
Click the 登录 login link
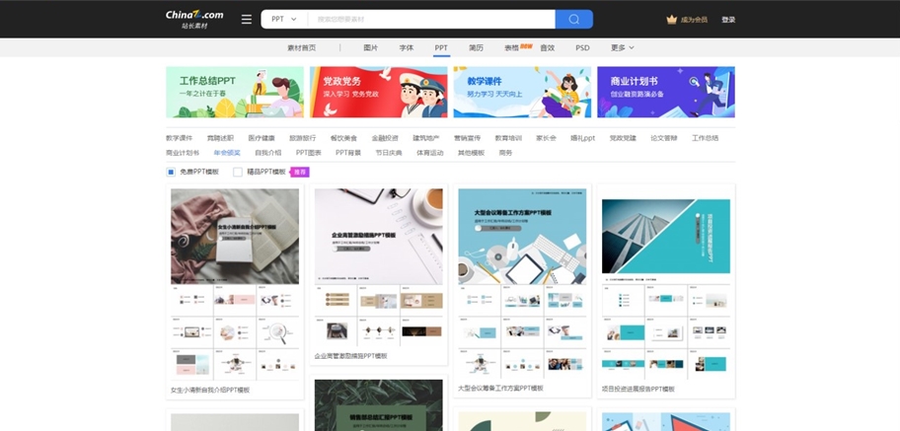point(728,19)
